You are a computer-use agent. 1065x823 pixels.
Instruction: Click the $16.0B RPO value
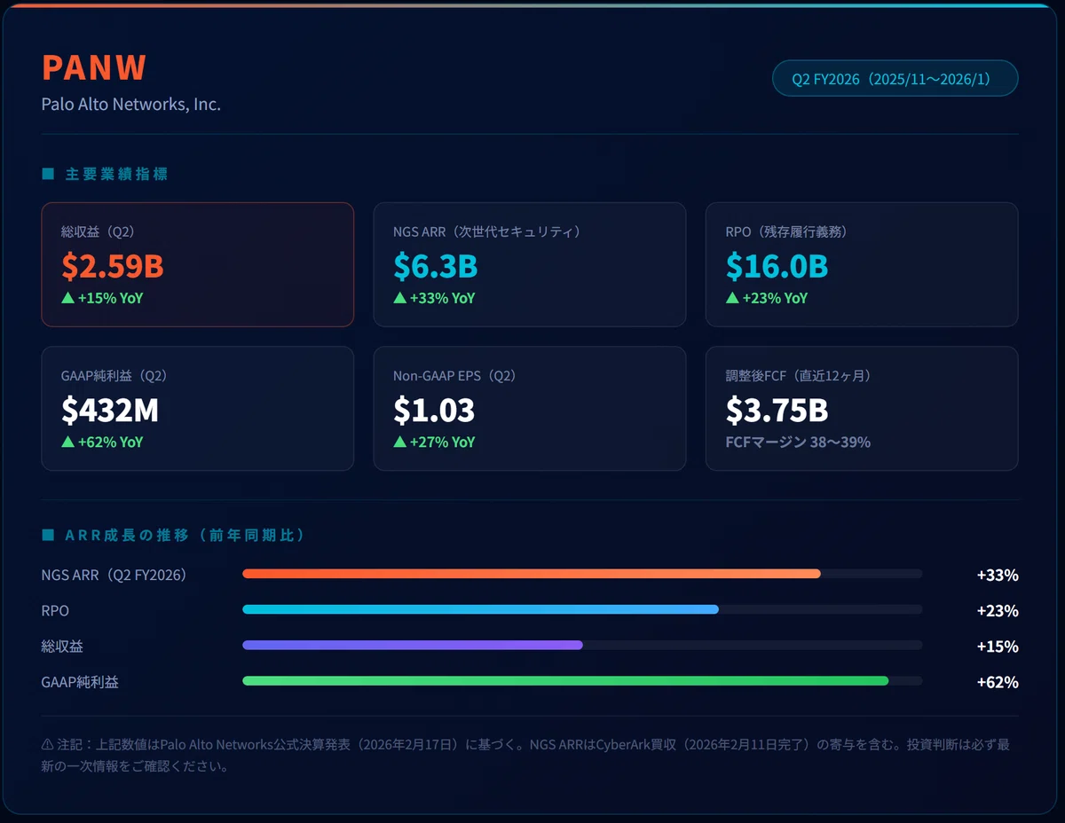pos(777,265)
